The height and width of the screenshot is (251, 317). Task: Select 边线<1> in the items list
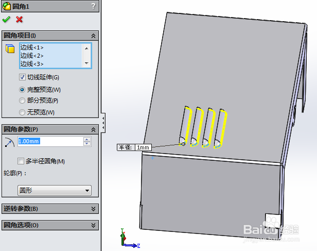pos(32,47)
